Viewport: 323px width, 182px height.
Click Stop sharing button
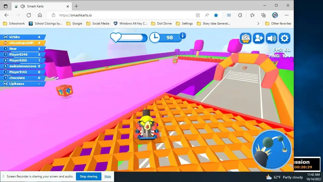click(x=89, y=176)
